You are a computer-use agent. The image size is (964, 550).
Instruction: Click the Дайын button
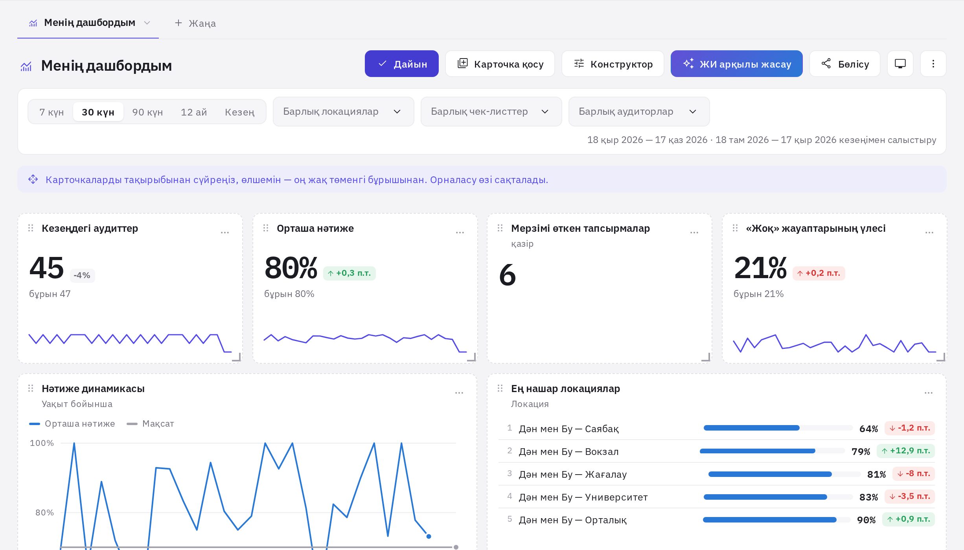tap(401, 64)
